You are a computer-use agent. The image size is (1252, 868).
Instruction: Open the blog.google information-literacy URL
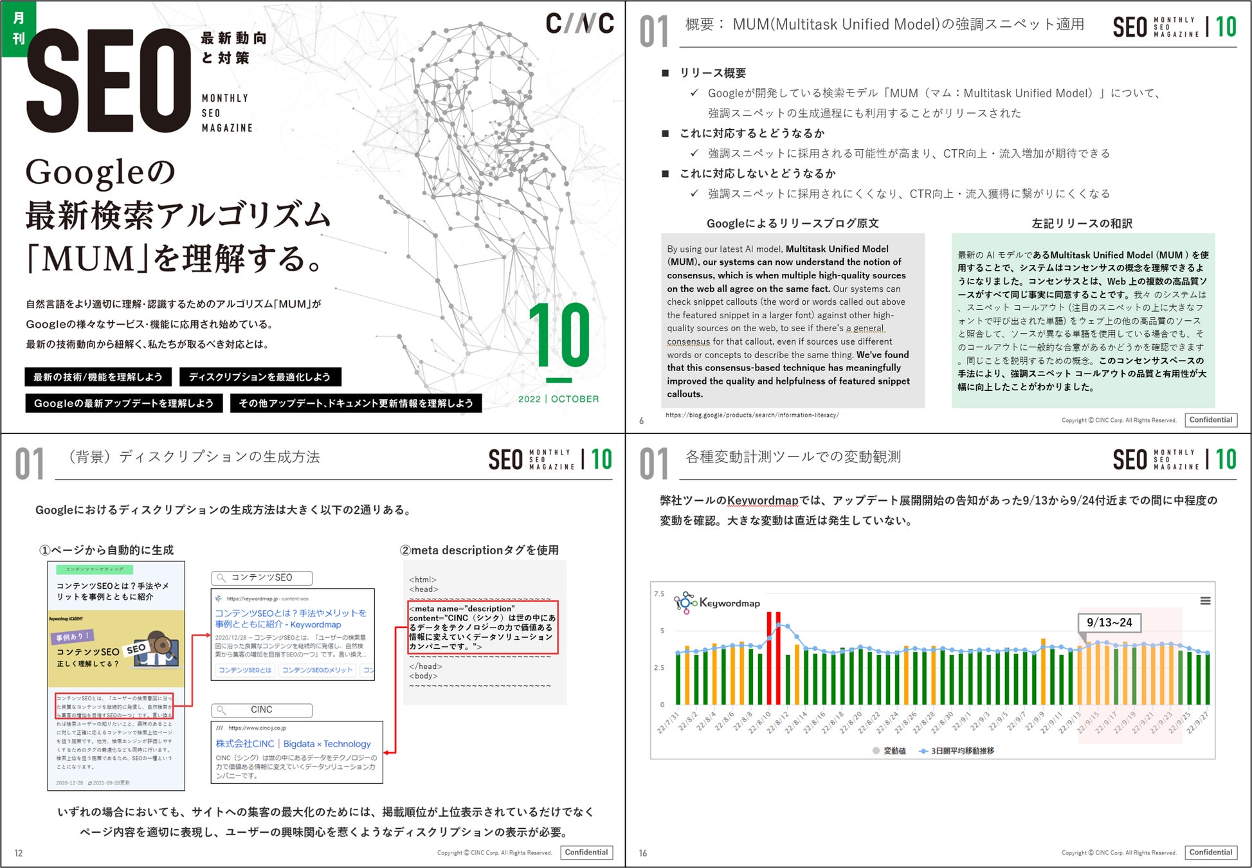click(x=752, y=415)
